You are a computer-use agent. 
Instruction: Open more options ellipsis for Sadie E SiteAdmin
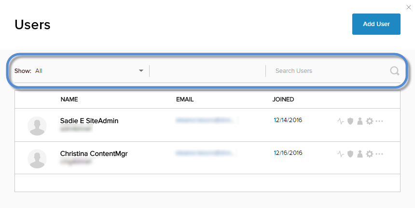[379, 121]
